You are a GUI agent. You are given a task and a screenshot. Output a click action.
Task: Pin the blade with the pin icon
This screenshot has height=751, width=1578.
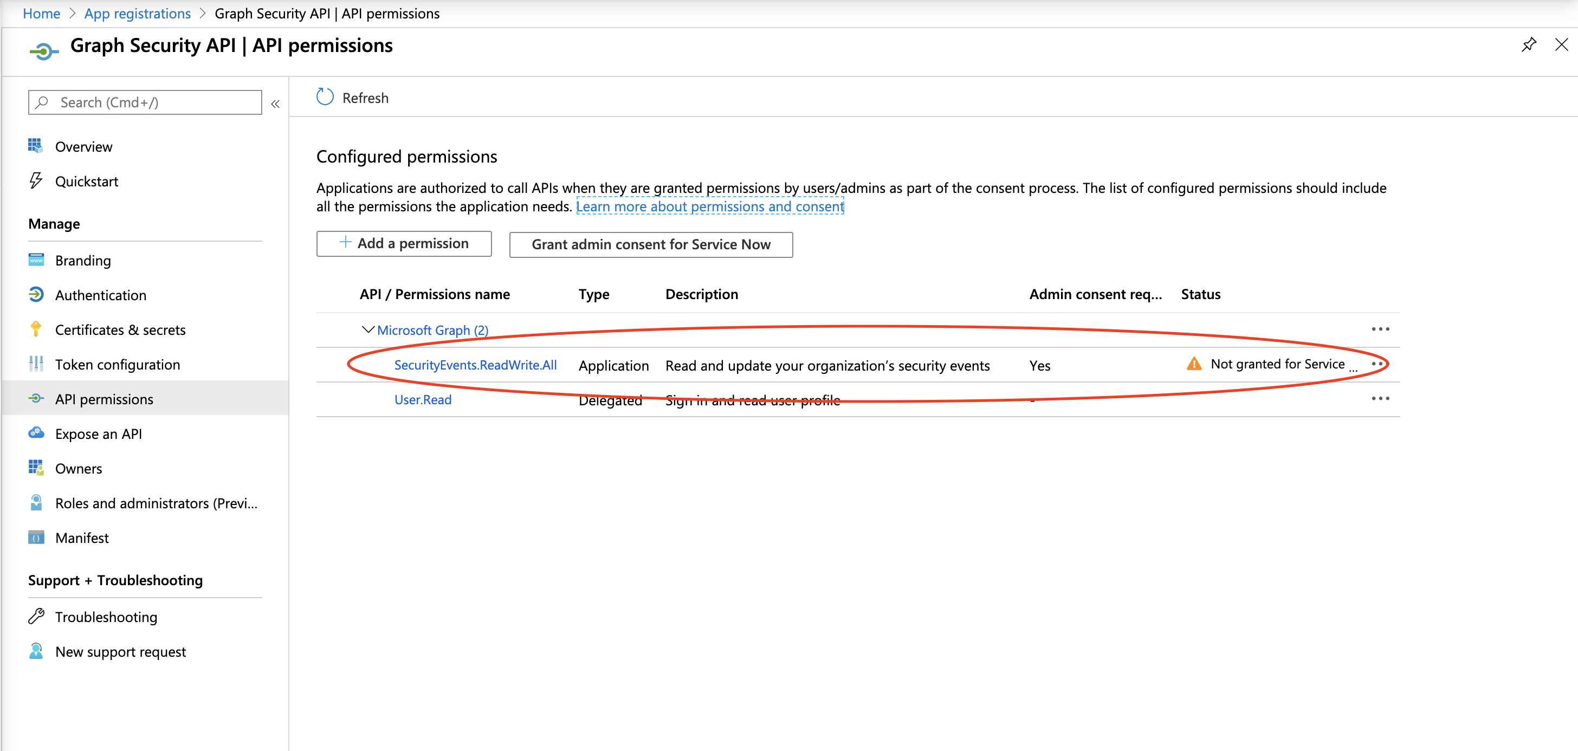tap(1529, 45)
